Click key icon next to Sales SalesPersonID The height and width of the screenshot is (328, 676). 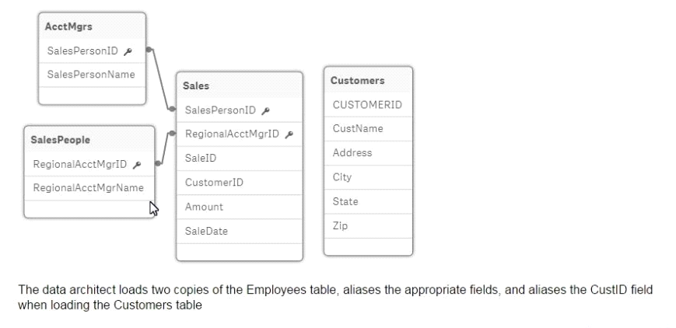point(265,111)
